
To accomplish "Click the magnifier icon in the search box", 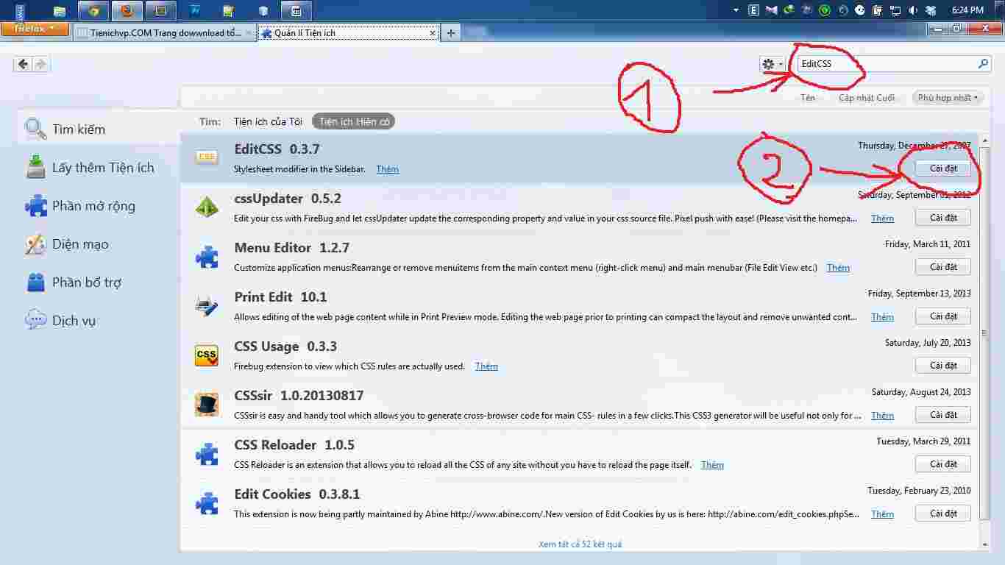I will [983, 64].
